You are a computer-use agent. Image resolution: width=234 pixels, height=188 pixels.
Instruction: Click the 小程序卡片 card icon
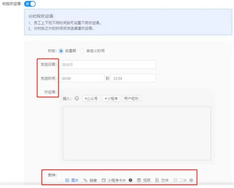103,180
